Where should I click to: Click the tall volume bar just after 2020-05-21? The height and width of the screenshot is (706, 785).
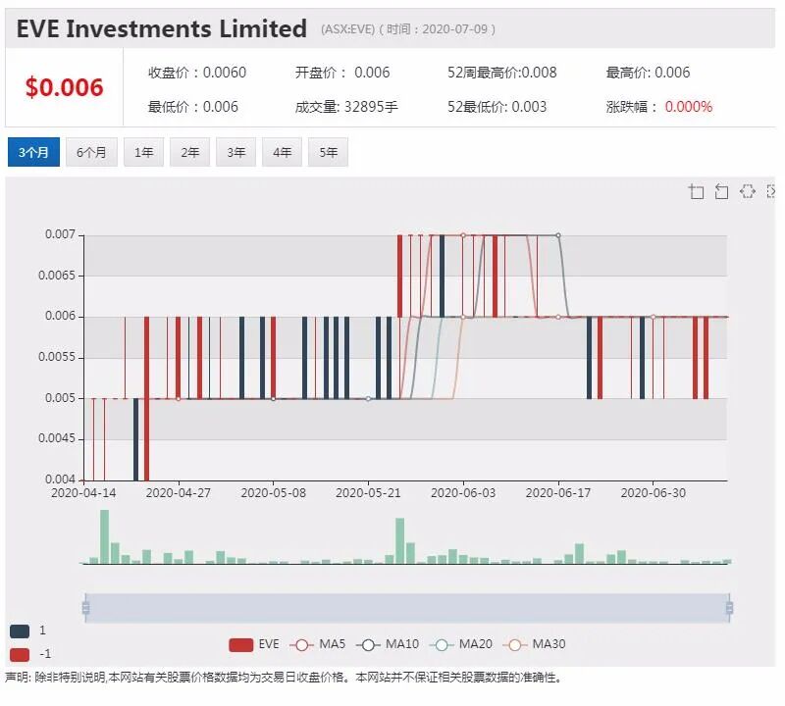399,541
